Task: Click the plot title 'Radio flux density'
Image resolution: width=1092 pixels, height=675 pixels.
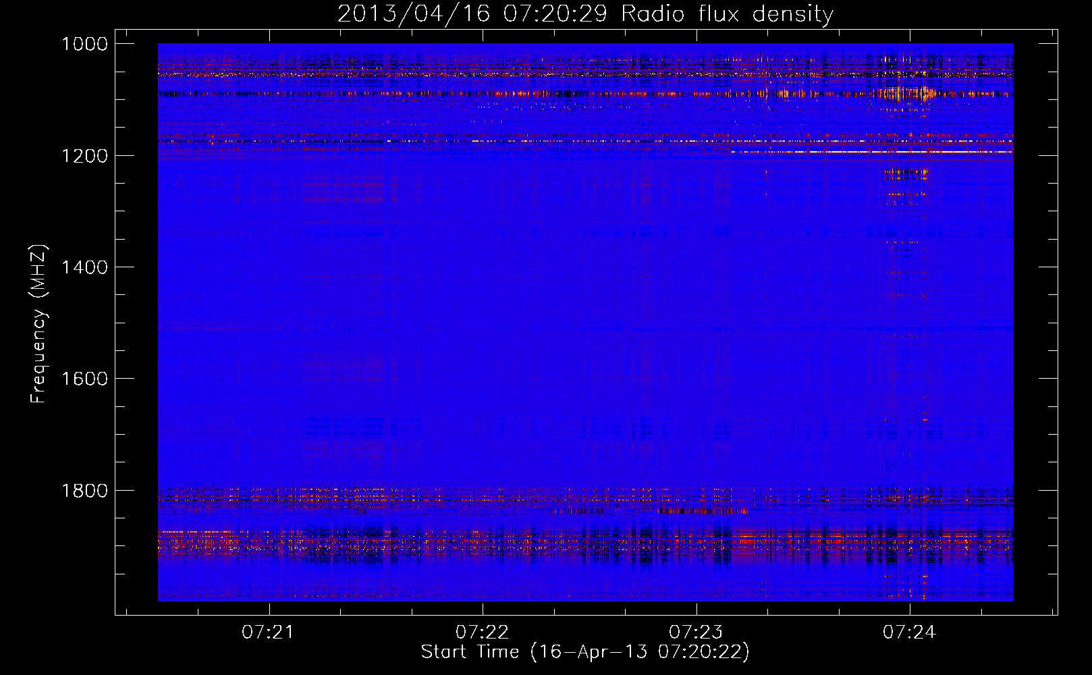Action: (x=728, y=13)
